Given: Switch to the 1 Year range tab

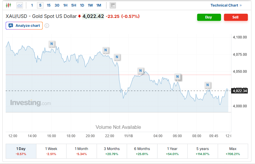Looking at the screenshot, I should click(x=172, y=151).
